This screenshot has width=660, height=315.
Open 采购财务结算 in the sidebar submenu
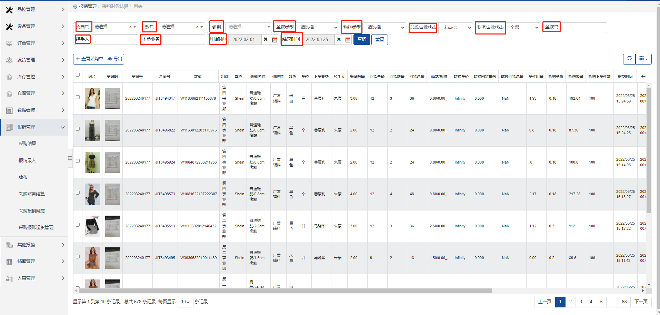[32, 194]
